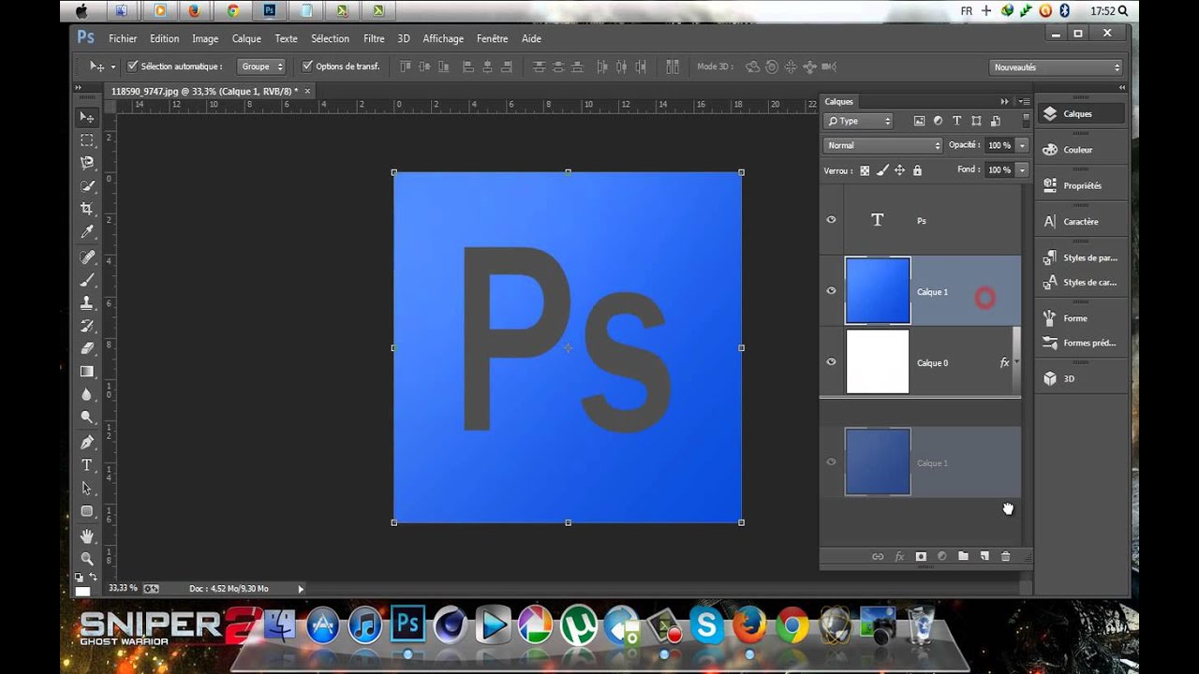The width and height of the screenshot is (1199, 674).
Task: Open the Nouveautés workspace dropdown
Action: [1056, 67]
